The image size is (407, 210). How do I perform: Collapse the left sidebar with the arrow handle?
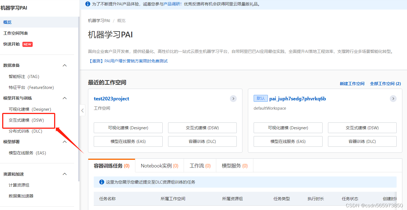pos(83,110)
